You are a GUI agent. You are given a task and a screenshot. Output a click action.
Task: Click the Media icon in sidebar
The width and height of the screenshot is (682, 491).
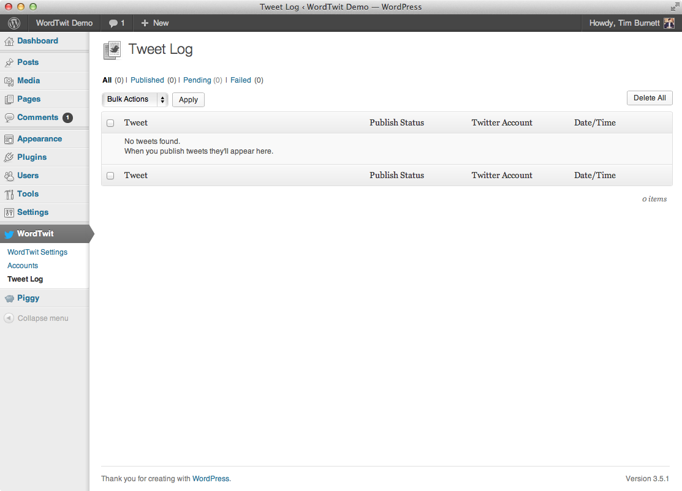click(9, 81)
